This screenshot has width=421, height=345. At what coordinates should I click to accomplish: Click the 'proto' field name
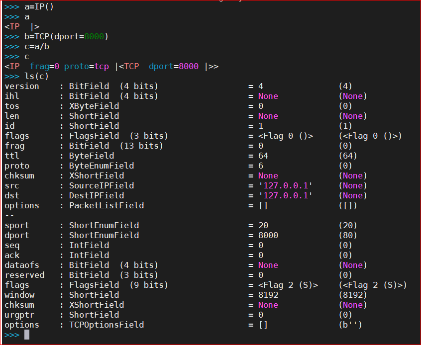(x=17, y=166)
